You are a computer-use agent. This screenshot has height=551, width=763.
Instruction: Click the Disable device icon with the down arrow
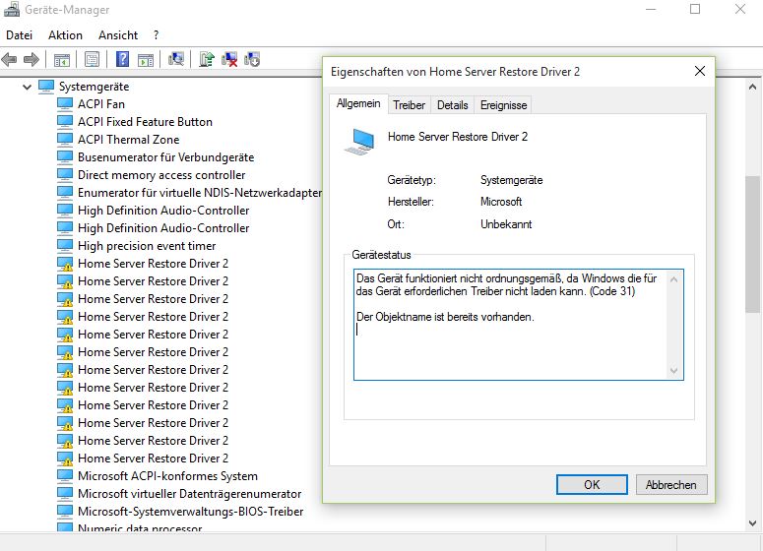pyautogui.click(x=252, y=59)
